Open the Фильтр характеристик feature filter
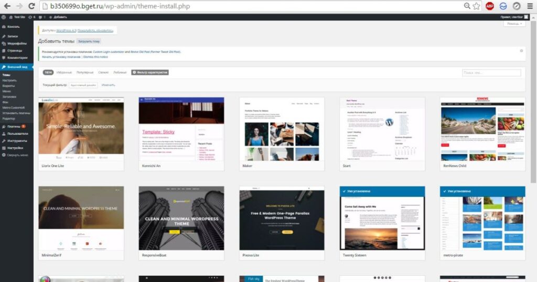537x282 pixels. click(150, 72)
